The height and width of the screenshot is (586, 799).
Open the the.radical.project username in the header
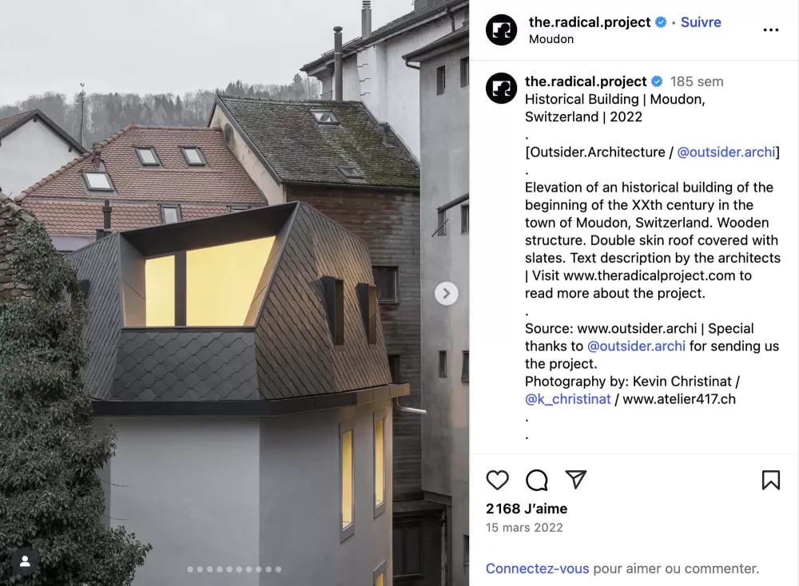tap(590, 22)
